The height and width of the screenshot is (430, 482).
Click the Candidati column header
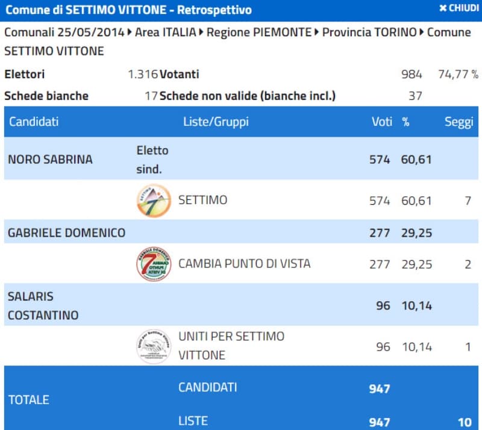[x=33, y=122]
